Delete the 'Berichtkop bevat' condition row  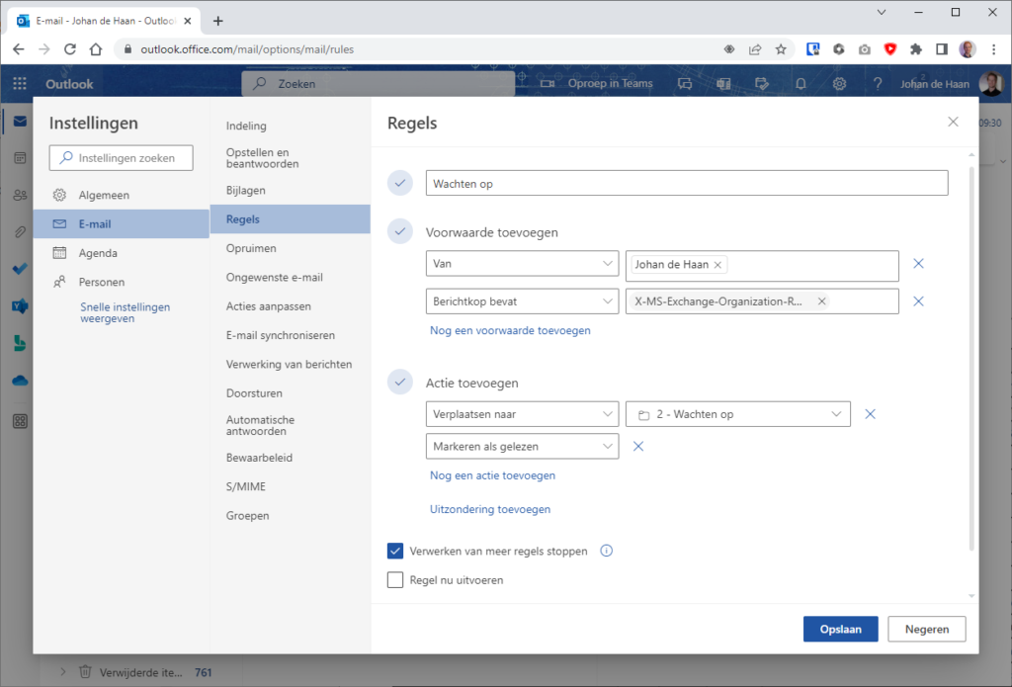pyautogui.click(x=918, y=301)
